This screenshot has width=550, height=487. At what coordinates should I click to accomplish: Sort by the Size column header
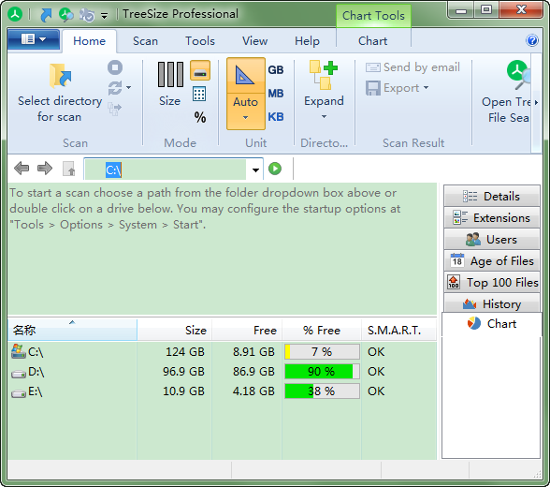pyautogui.click(x=175, y=330)
